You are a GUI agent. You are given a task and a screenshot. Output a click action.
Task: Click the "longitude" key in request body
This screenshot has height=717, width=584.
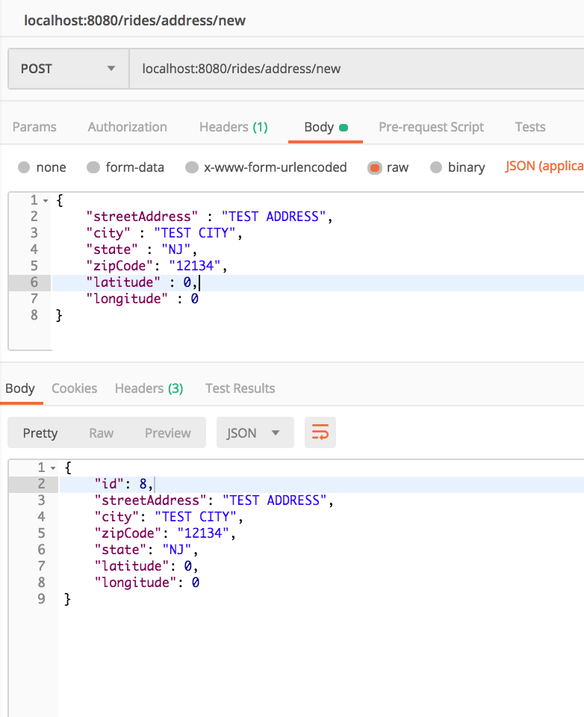pos(127,299)
